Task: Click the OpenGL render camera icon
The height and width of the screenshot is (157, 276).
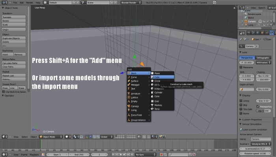Action: coord(160,137)
